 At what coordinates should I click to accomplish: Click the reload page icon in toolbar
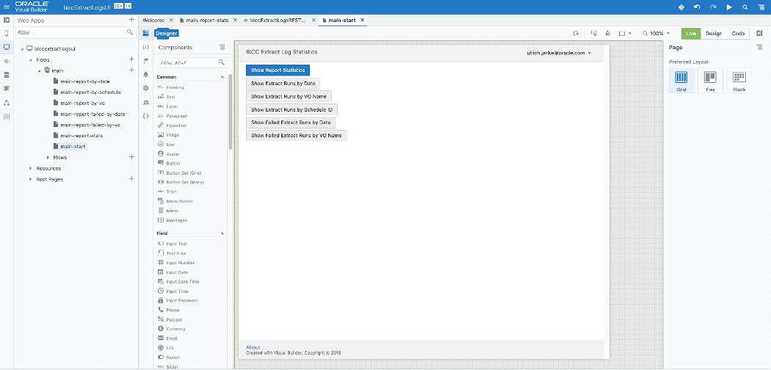pyautogui.click(x=576, y=34)
